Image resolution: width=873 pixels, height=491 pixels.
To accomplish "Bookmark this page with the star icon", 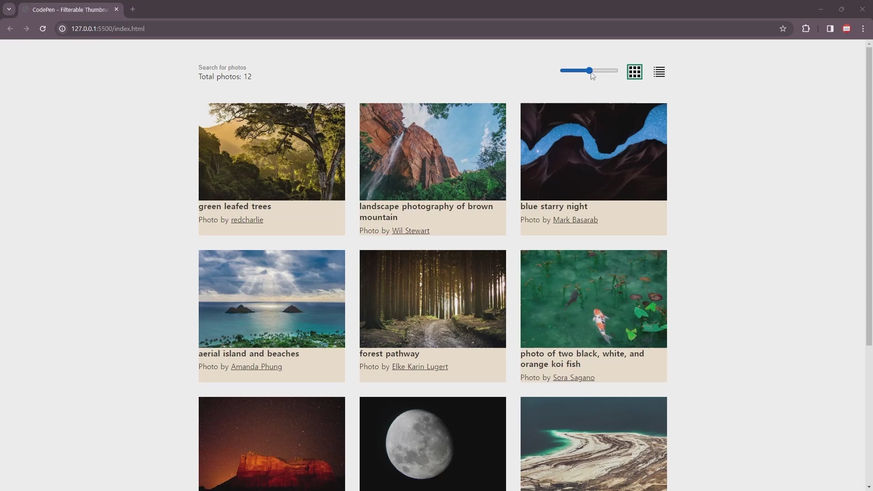I will (x=783, y=29).
